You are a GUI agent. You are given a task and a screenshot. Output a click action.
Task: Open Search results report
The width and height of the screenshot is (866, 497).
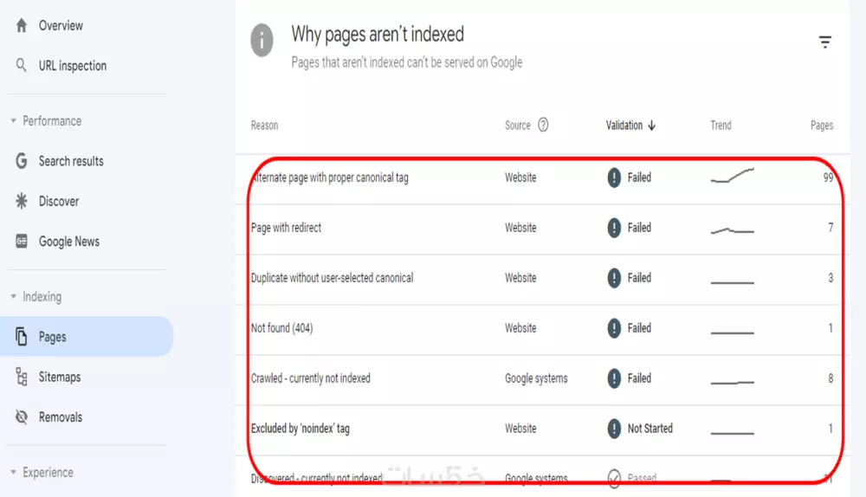pos(70,161)
